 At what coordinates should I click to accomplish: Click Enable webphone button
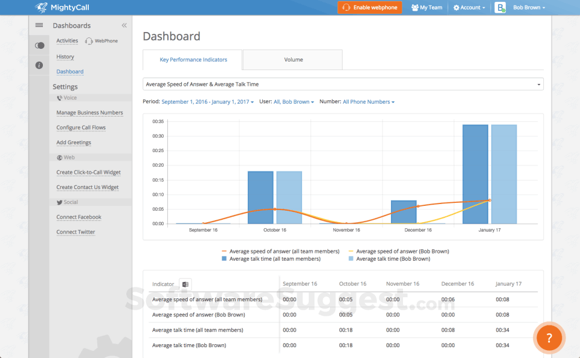pos(369,7)
